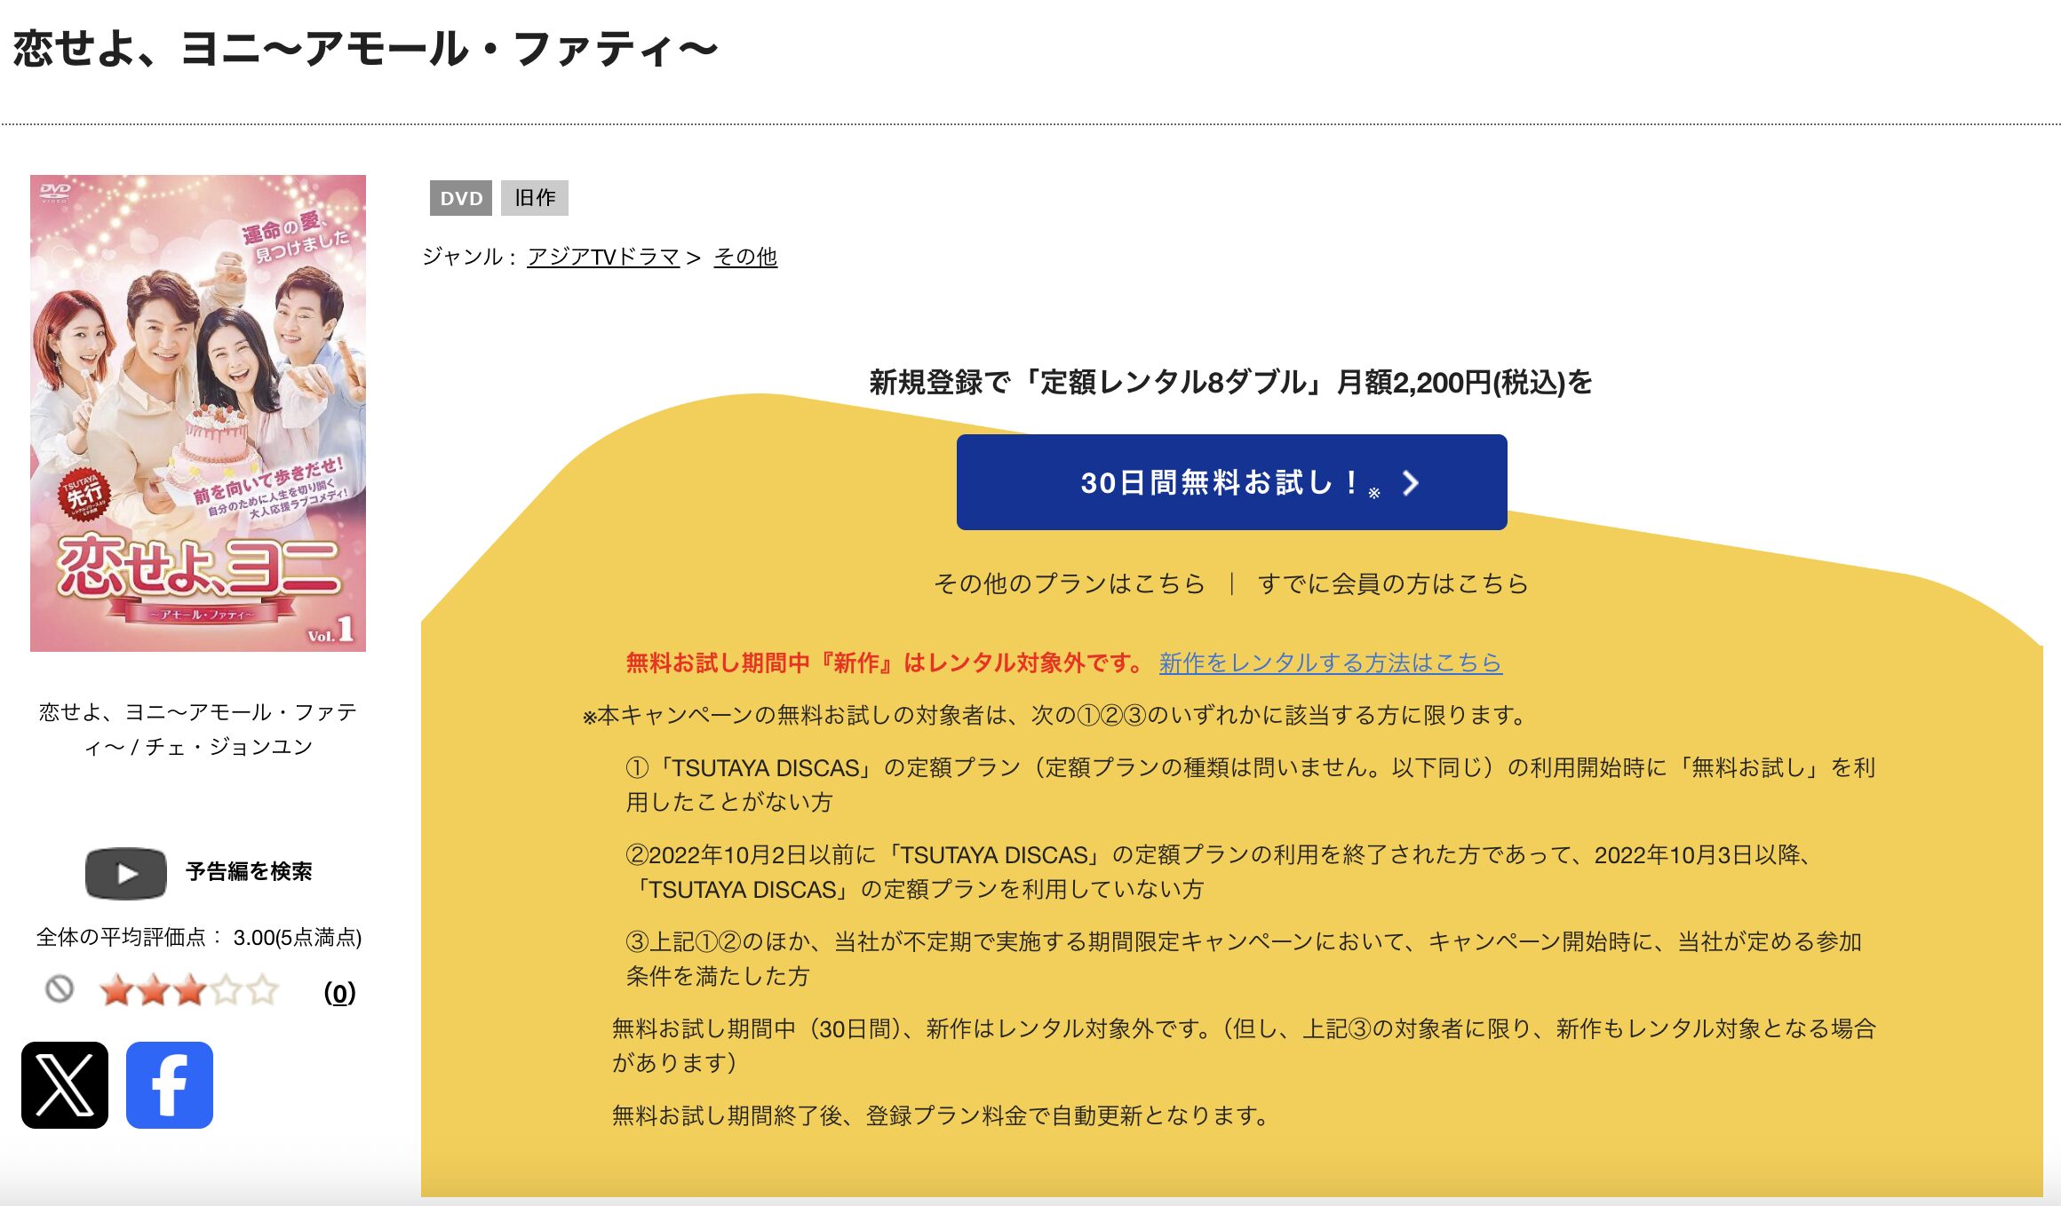Rate five stars

(262, 990)
